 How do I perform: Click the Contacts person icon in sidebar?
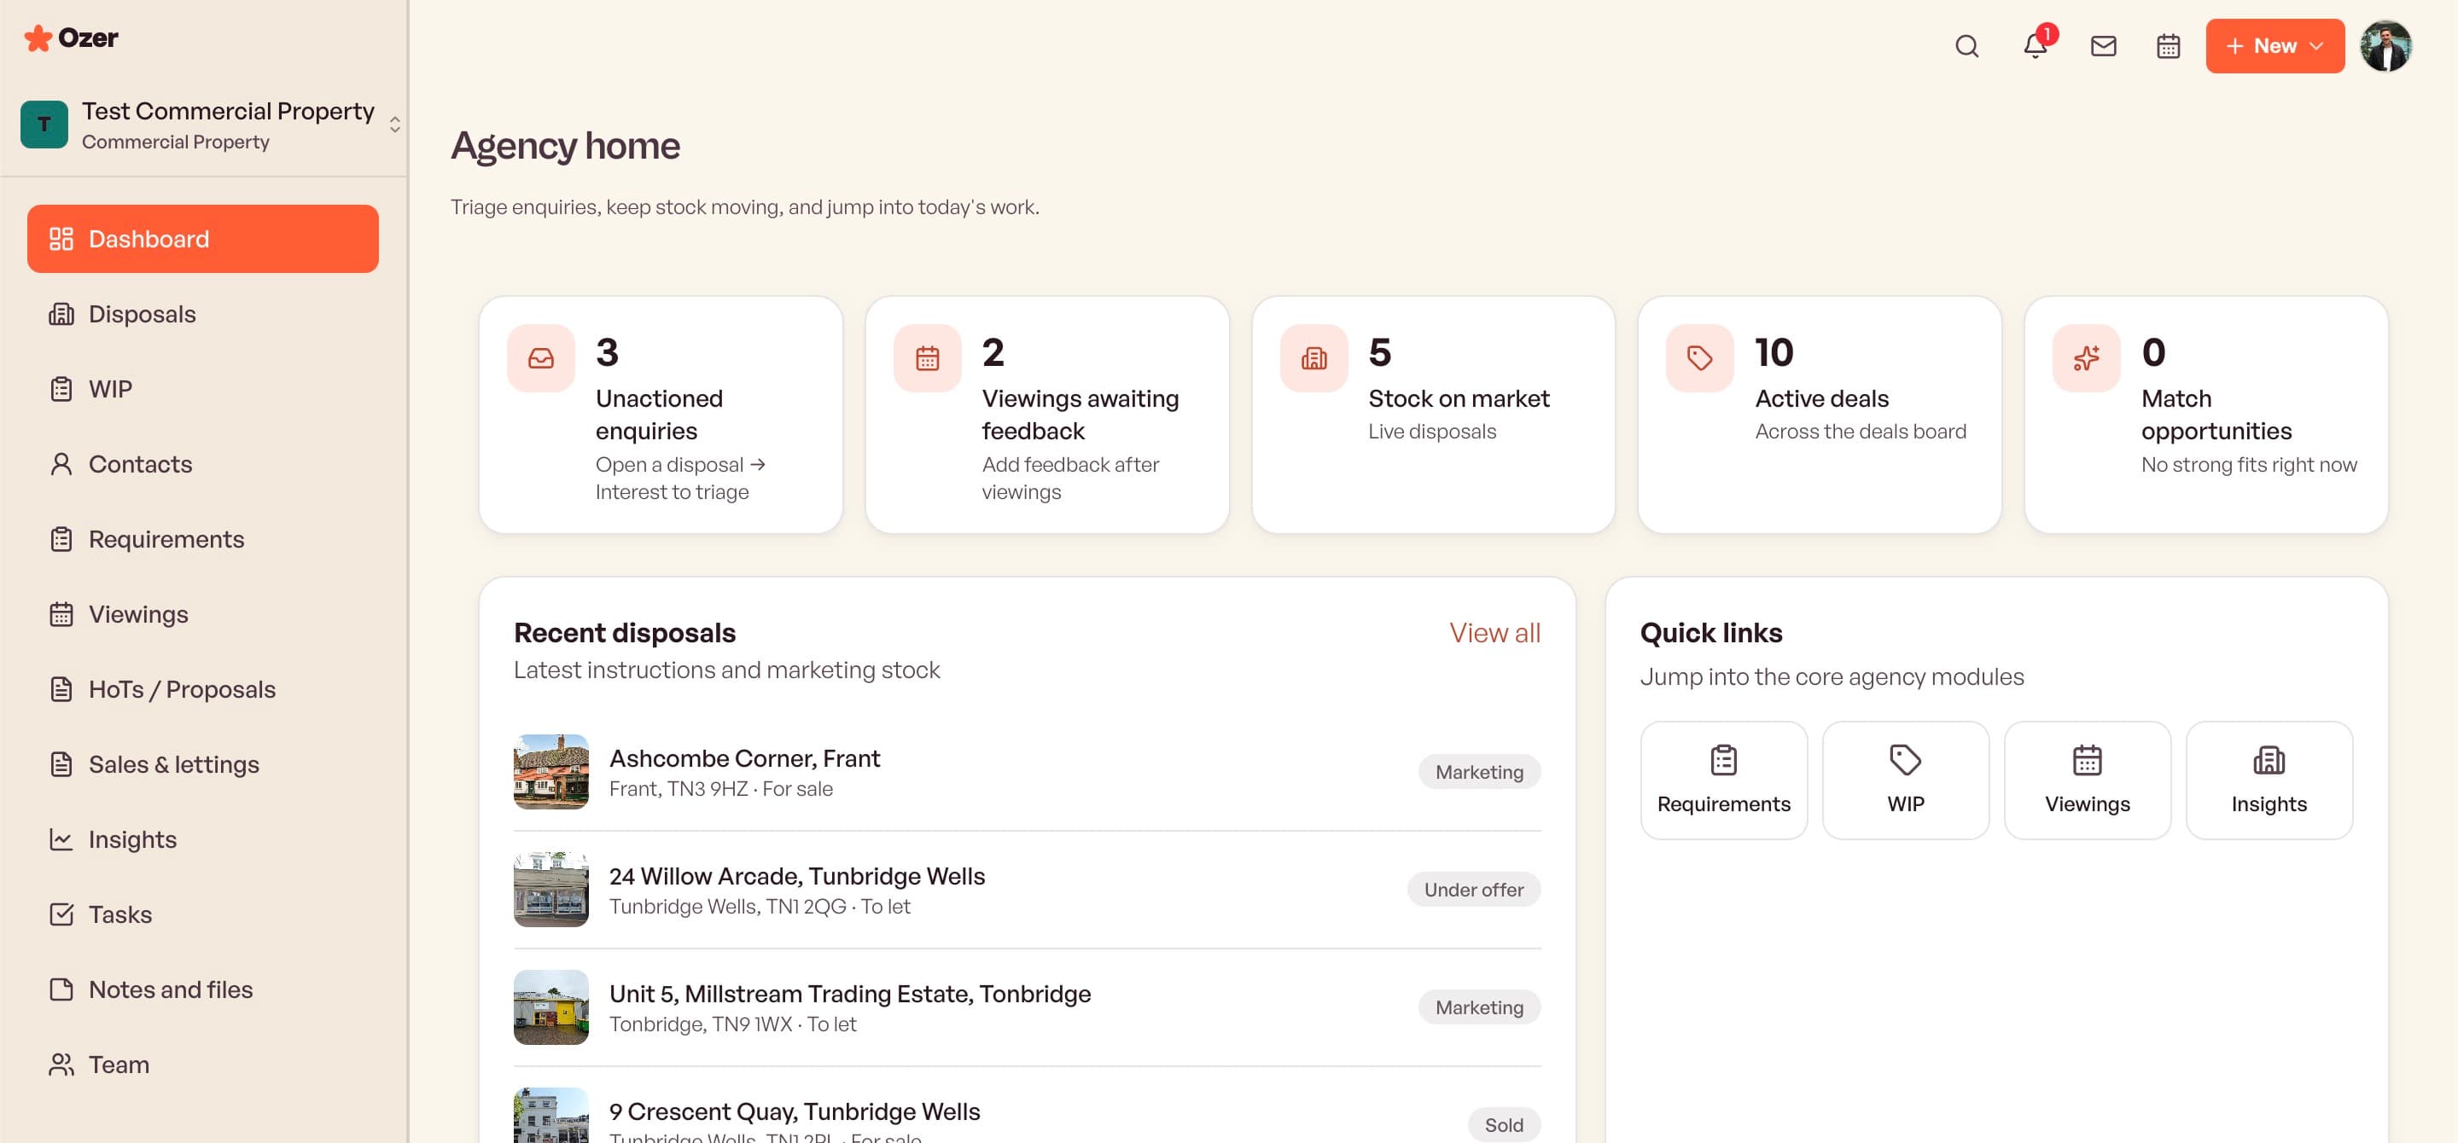click(61, 464)
